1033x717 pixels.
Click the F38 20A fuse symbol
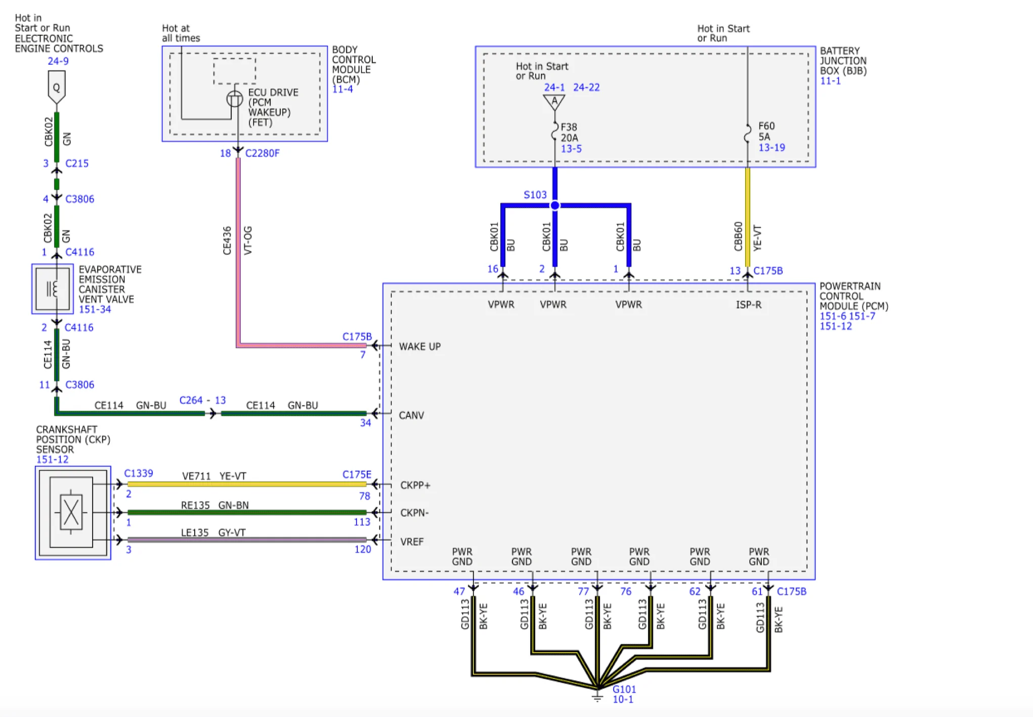pyautogui.click(x=554, y=131)
